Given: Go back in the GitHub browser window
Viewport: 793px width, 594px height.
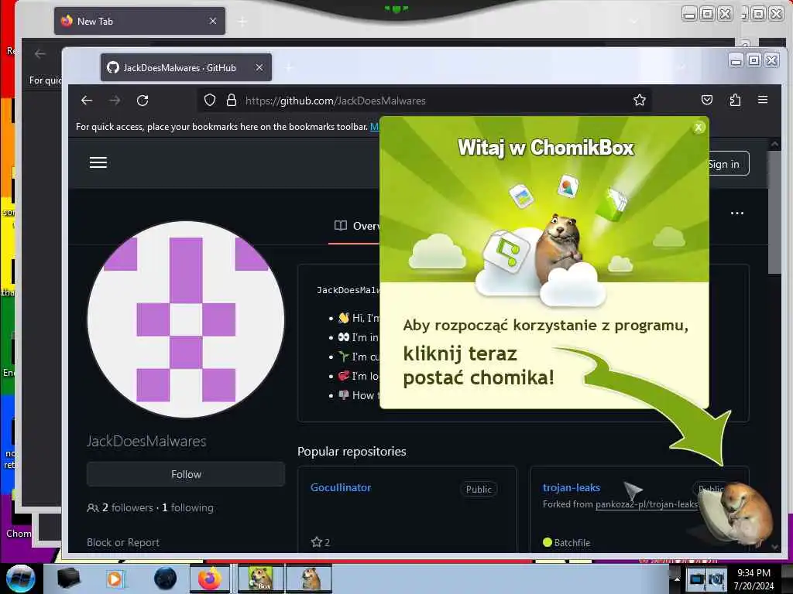Looking at the screenshot, I should [87, 101].
